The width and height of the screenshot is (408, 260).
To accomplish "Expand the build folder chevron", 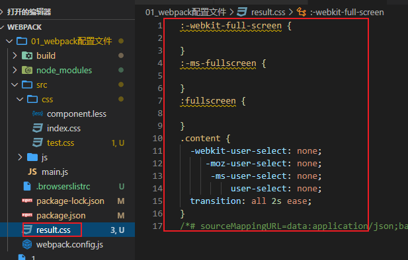I will (x=15, y=55).
